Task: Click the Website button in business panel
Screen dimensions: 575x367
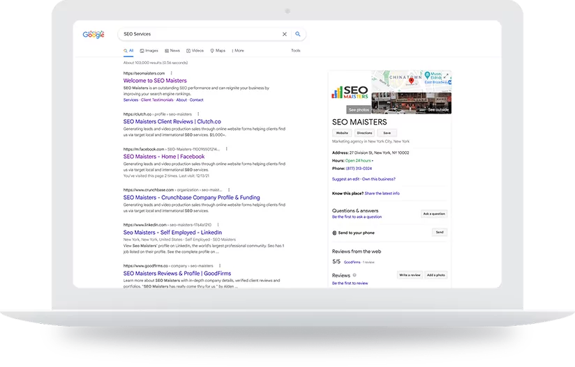Action: (x=342, y=133)
